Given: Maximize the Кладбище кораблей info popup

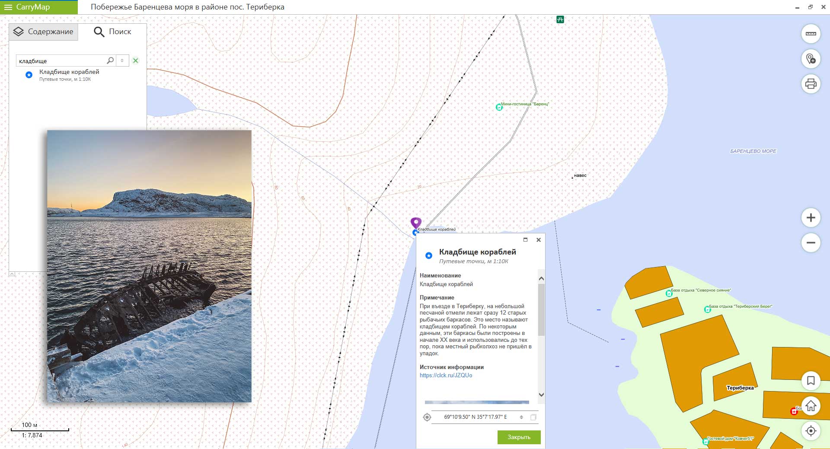Looking at the screenshot, I should click(526, 240).
